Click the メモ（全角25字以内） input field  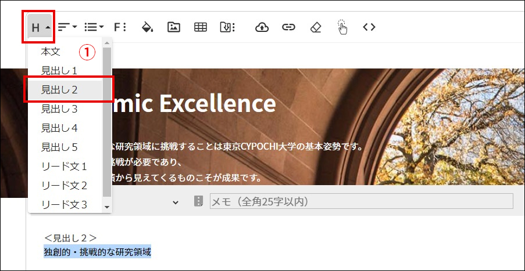click(x=361, y=201)
